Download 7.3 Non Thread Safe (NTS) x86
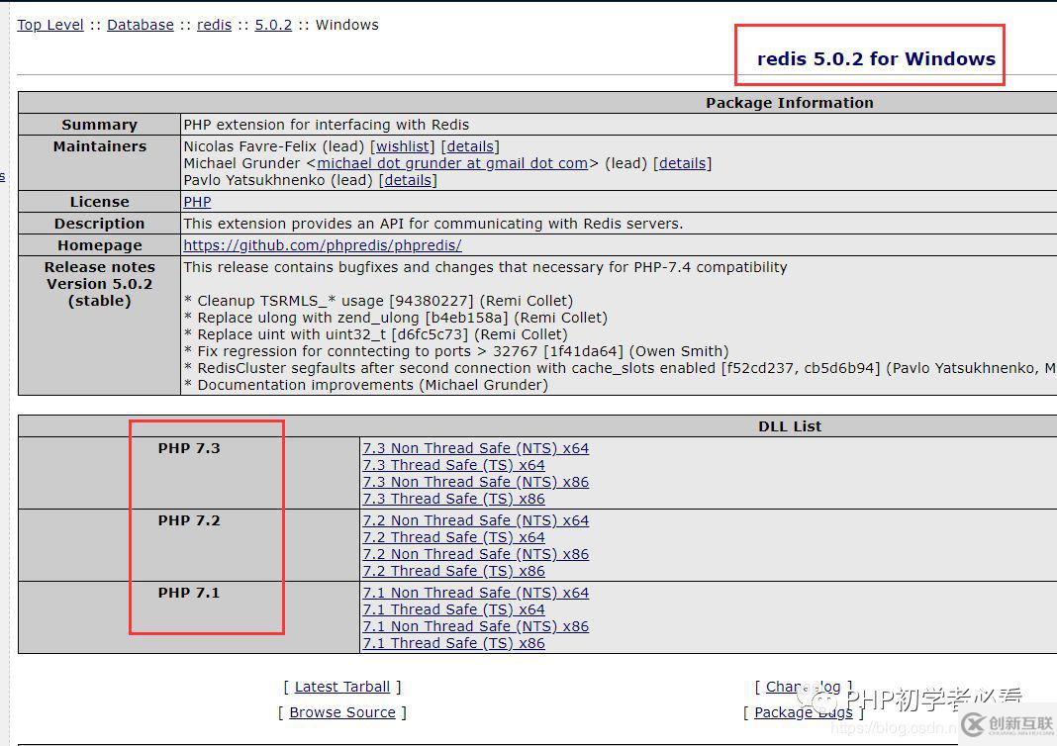This screenshot has width=1057, height=746. [476, 482]
